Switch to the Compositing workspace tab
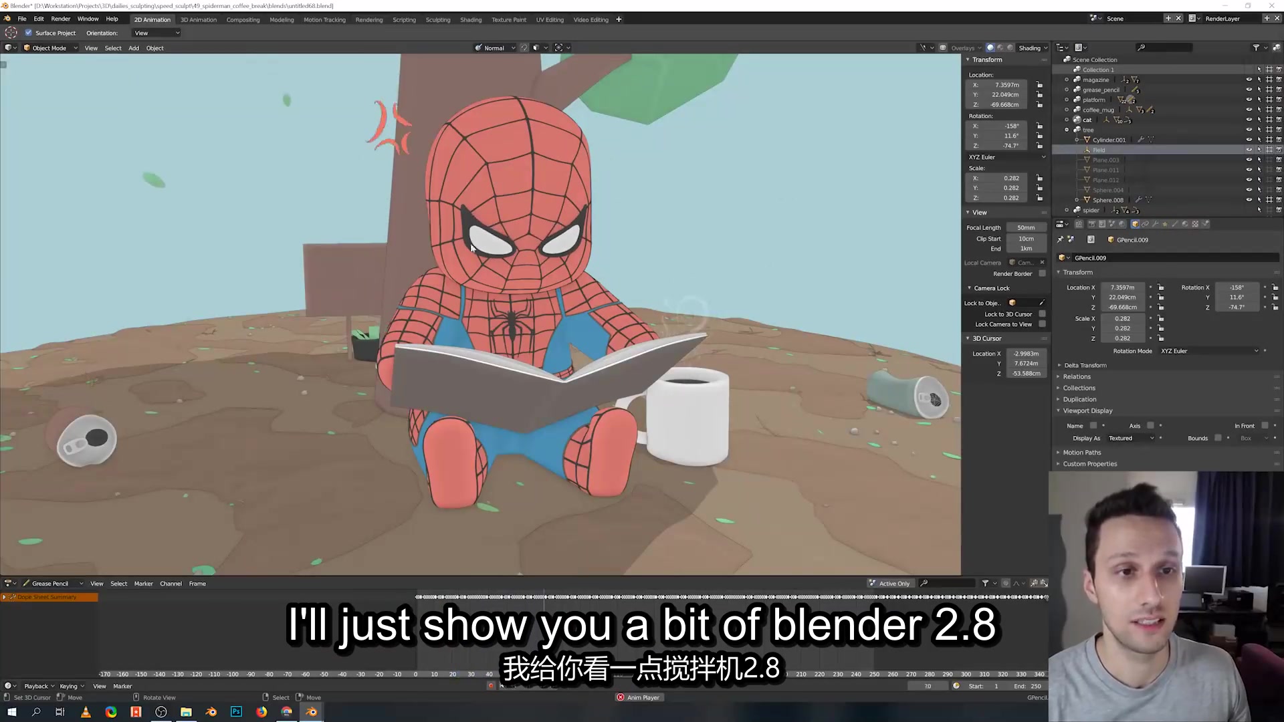The width and height of the screenshot is (1284, 722). (243, 19)
